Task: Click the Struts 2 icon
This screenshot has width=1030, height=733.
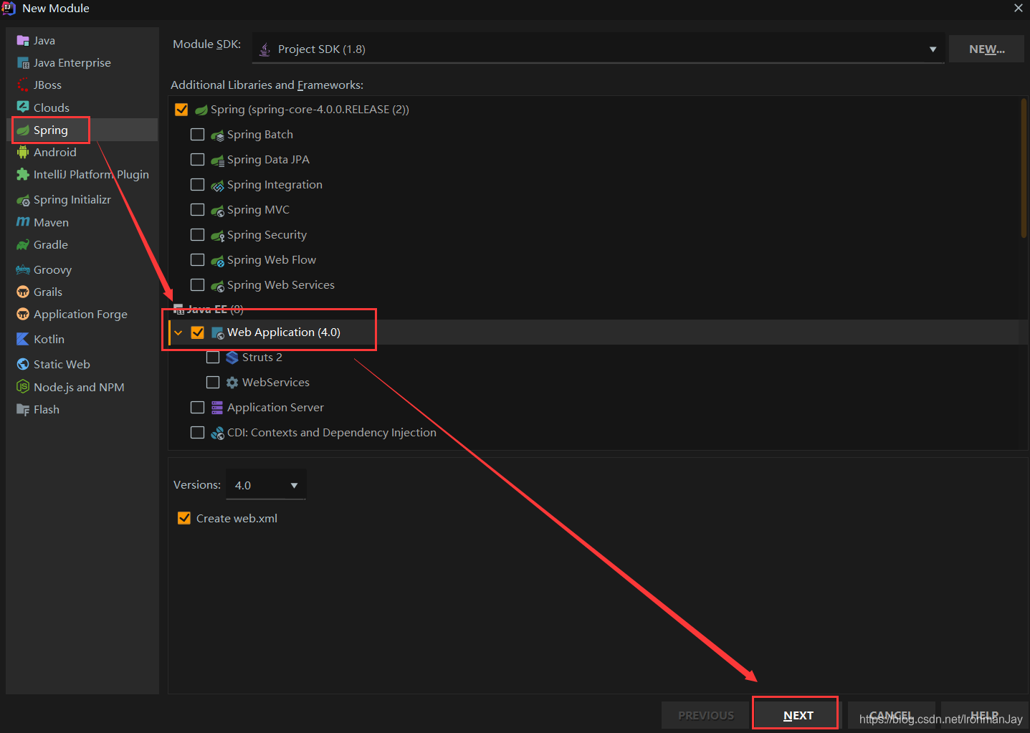Action: tap(232, 358)
